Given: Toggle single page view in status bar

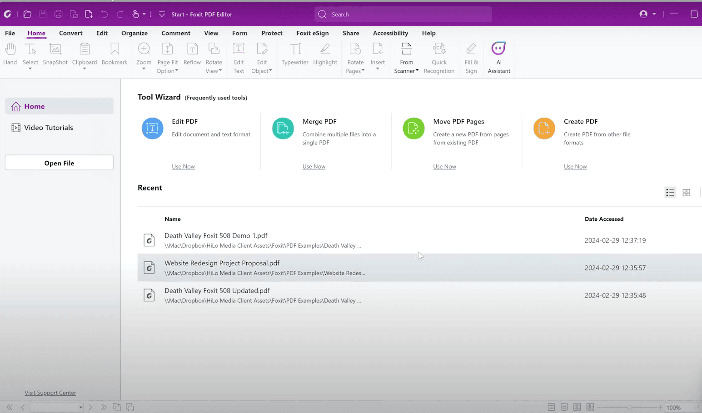Looking at the screenshot, I should pyautogui.click(x=551, y=407).
